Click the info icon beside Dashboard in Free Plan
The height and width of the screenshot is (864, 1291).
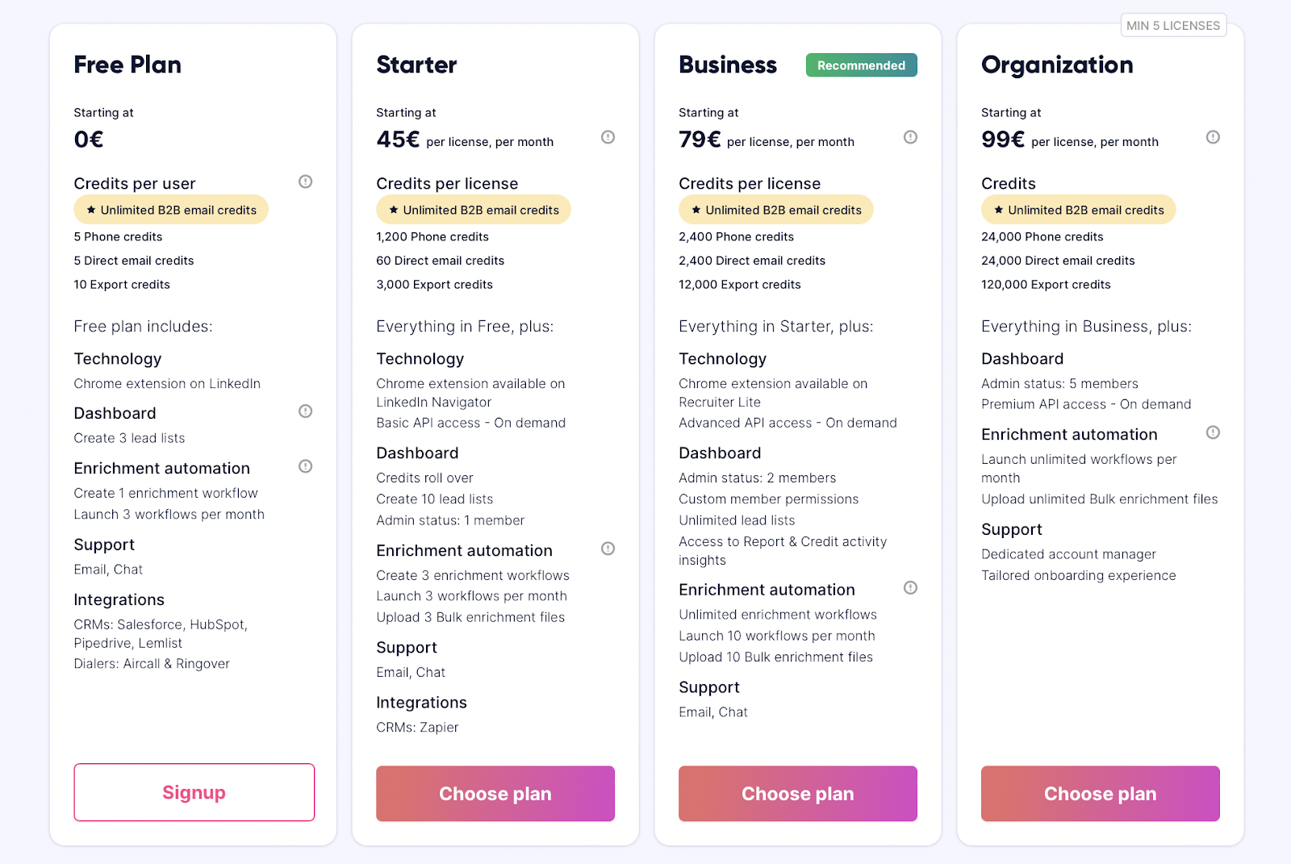coord(304,411)
